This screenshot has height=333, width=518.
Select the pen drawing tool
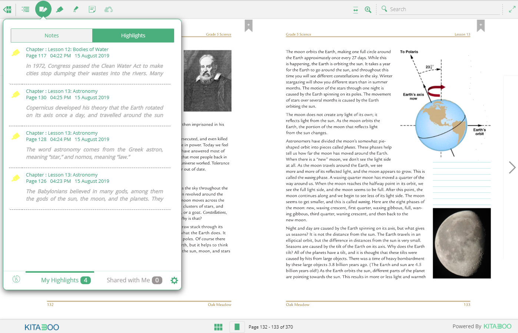76,9
